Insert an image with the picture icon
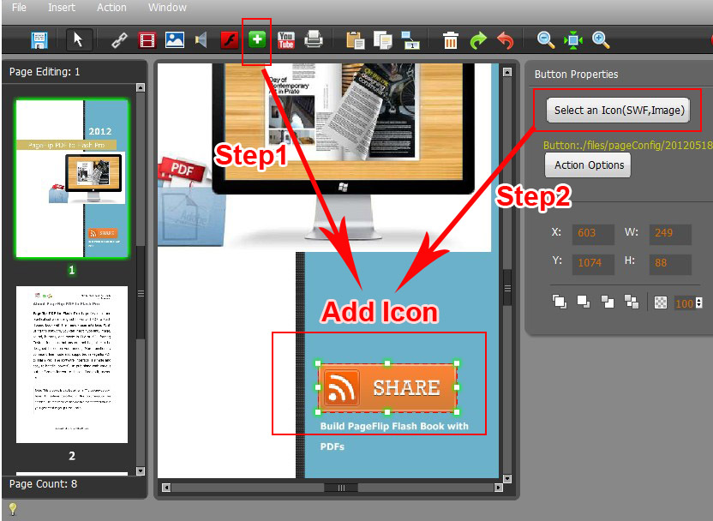Screen dimensions: 713x521 175,39
